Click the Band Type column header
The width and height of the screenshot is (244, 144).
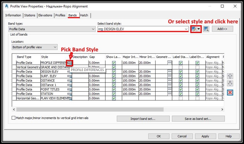pyautogui.click(x=28, y=57)
